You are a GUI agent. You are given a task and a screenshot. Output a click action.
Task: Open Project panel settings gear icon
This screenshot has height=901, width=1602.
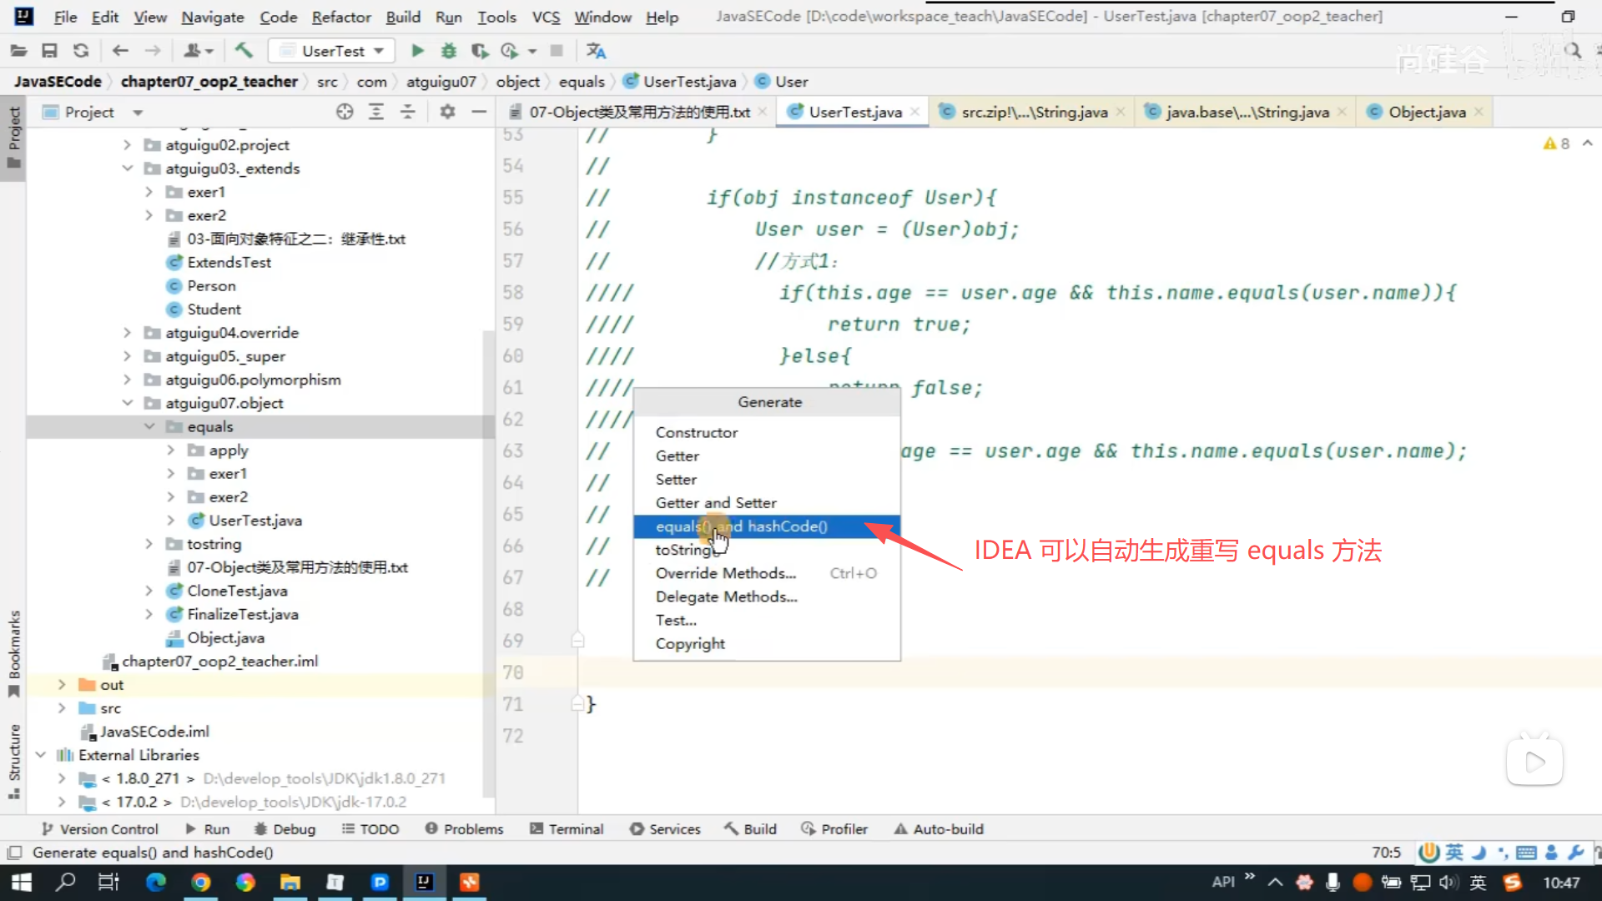(447, 112)
